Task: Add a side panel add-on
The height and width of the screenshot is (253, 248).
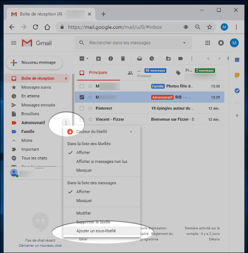Action: point(237,115)
